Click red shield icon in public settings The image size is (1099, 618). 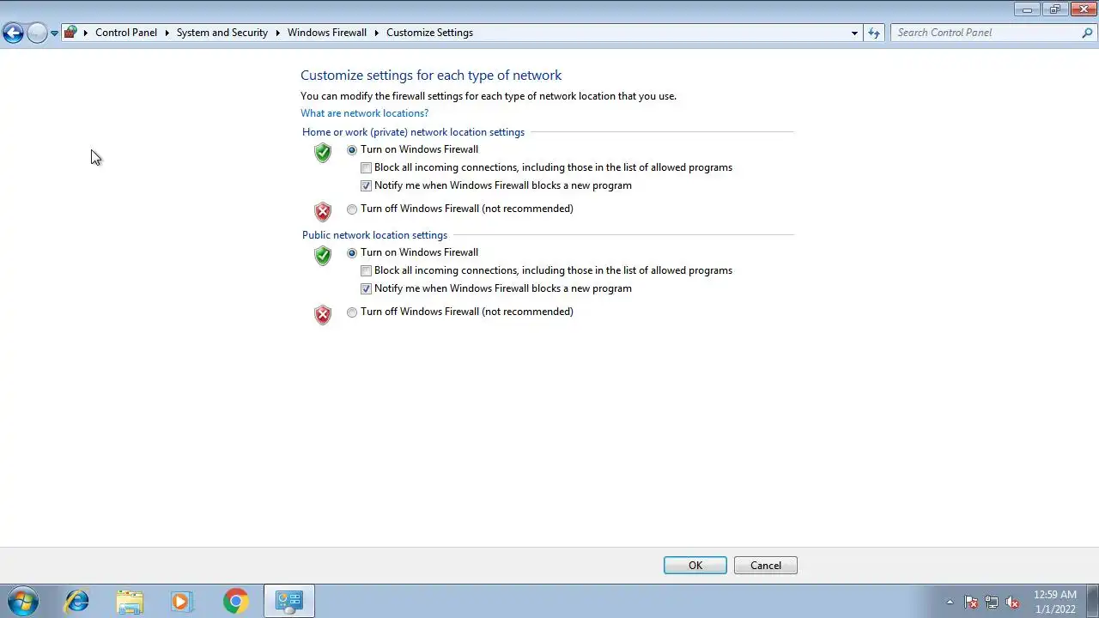tap(323, 314)
